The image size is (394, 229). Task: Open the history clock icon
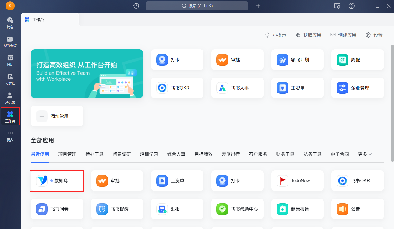coord(136,6)
